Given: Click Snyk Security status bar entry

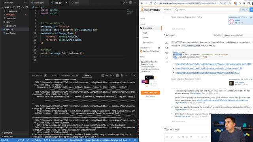Looking at the screenshot, I should tap(98, 140).
